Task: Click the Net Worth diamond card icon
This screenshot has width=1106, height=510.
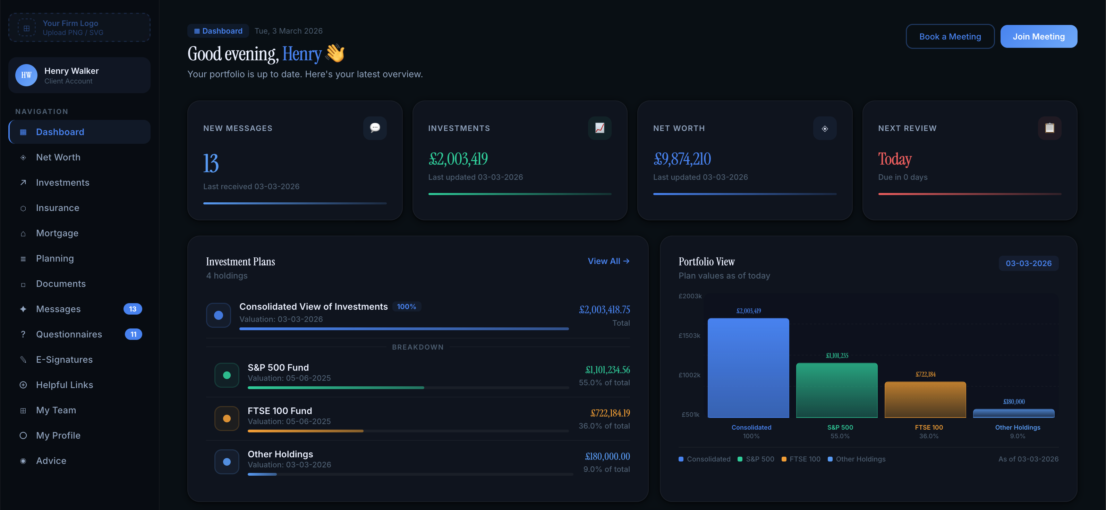Action: [824, 128]
